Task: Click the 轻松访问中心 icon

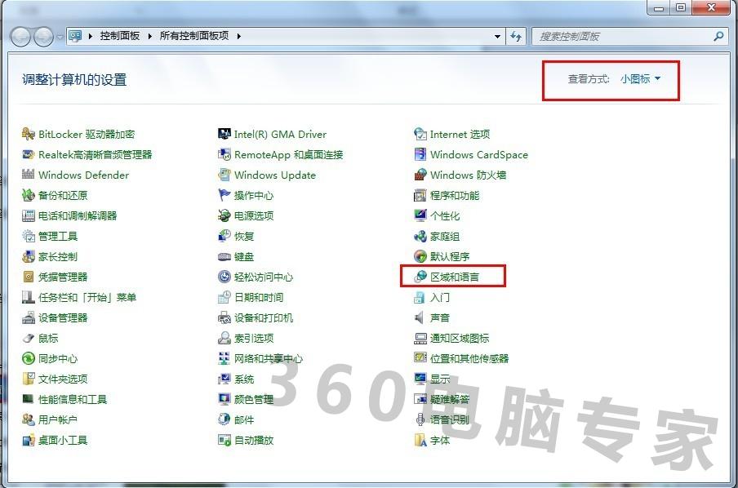Action: click(x=225, y=277)
